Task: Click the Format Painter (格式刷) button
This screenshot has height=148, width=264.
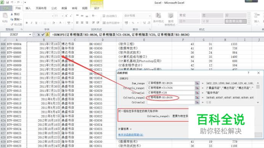Action: (16, 24)
